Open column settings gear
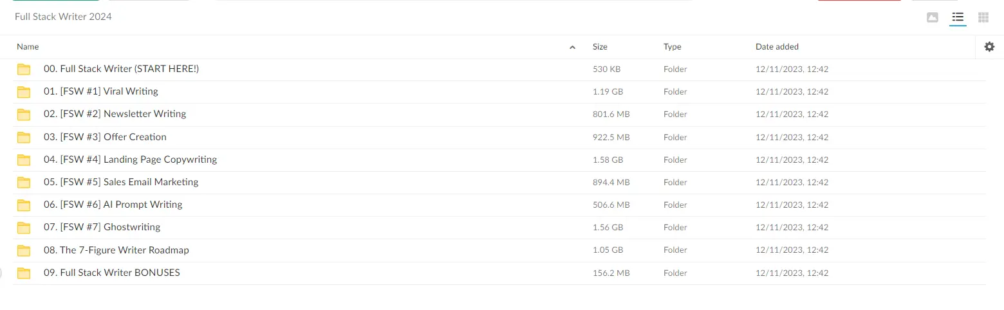This screenshot has height=310, width=1004. [x=990, y=46]
